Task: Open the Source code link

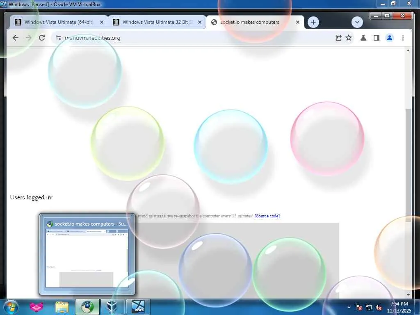Action: coord(267,216)
